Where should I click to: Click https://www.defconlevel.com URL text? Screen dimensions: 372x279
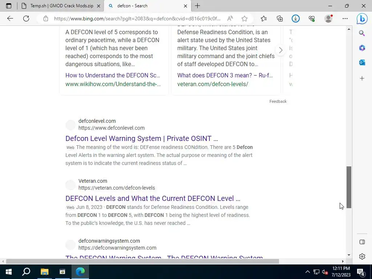[112, 128]
